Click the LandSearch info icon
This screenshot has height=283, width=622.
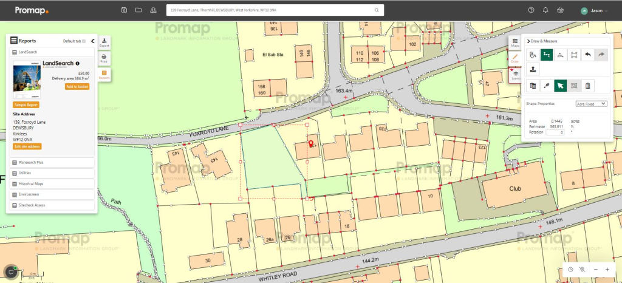coord(77,63)
